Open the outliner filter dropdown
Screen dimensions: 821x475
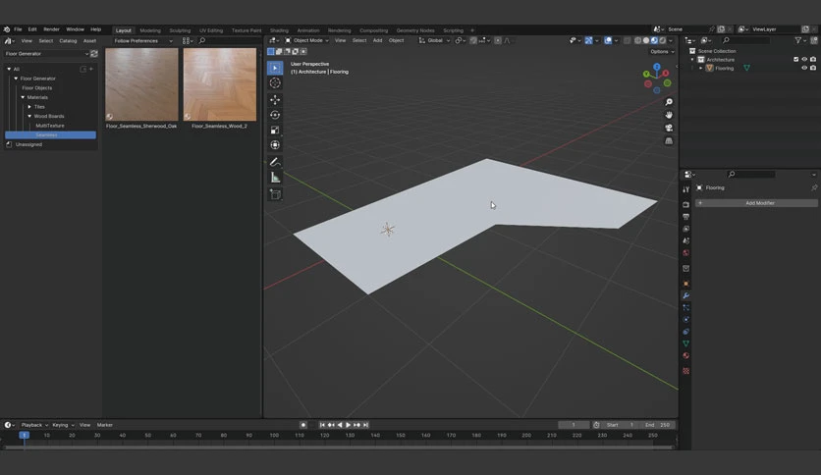click(799, 40)
